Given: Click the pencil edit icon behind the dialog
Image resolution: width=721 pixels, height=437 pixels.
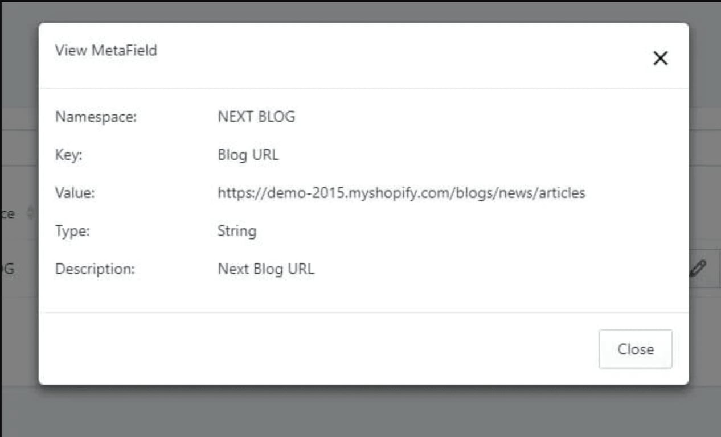Looking at the screenshot, I should [x=698, y=268].
